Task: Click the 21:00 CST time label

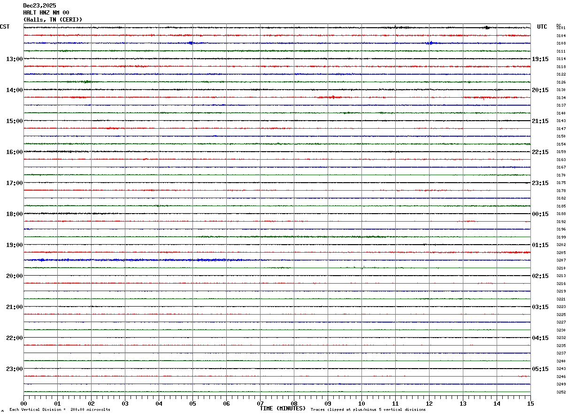Action: click(x=14, y=307)
